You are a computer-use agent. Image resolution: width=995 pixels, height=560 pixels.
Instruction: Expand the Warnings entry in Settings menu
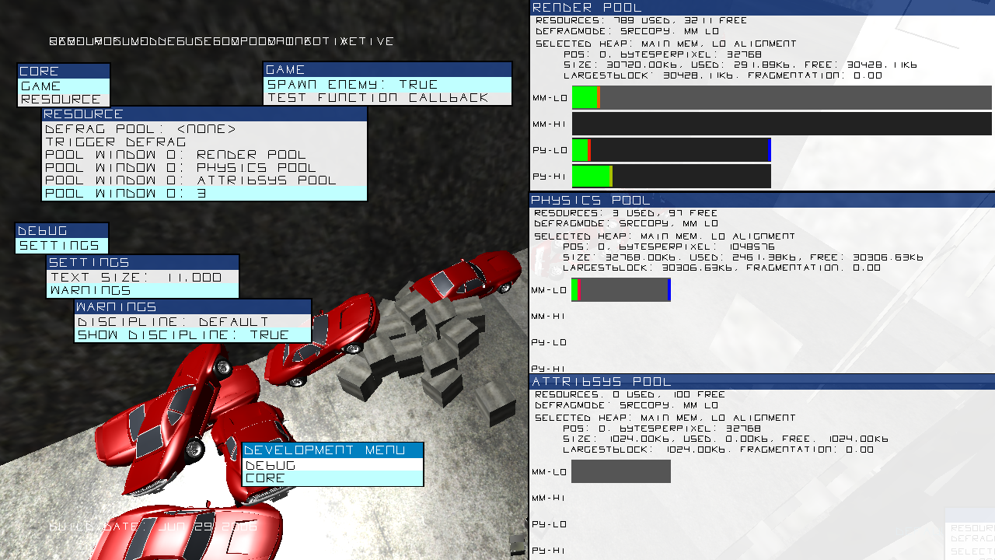click(x=142, y=290)
